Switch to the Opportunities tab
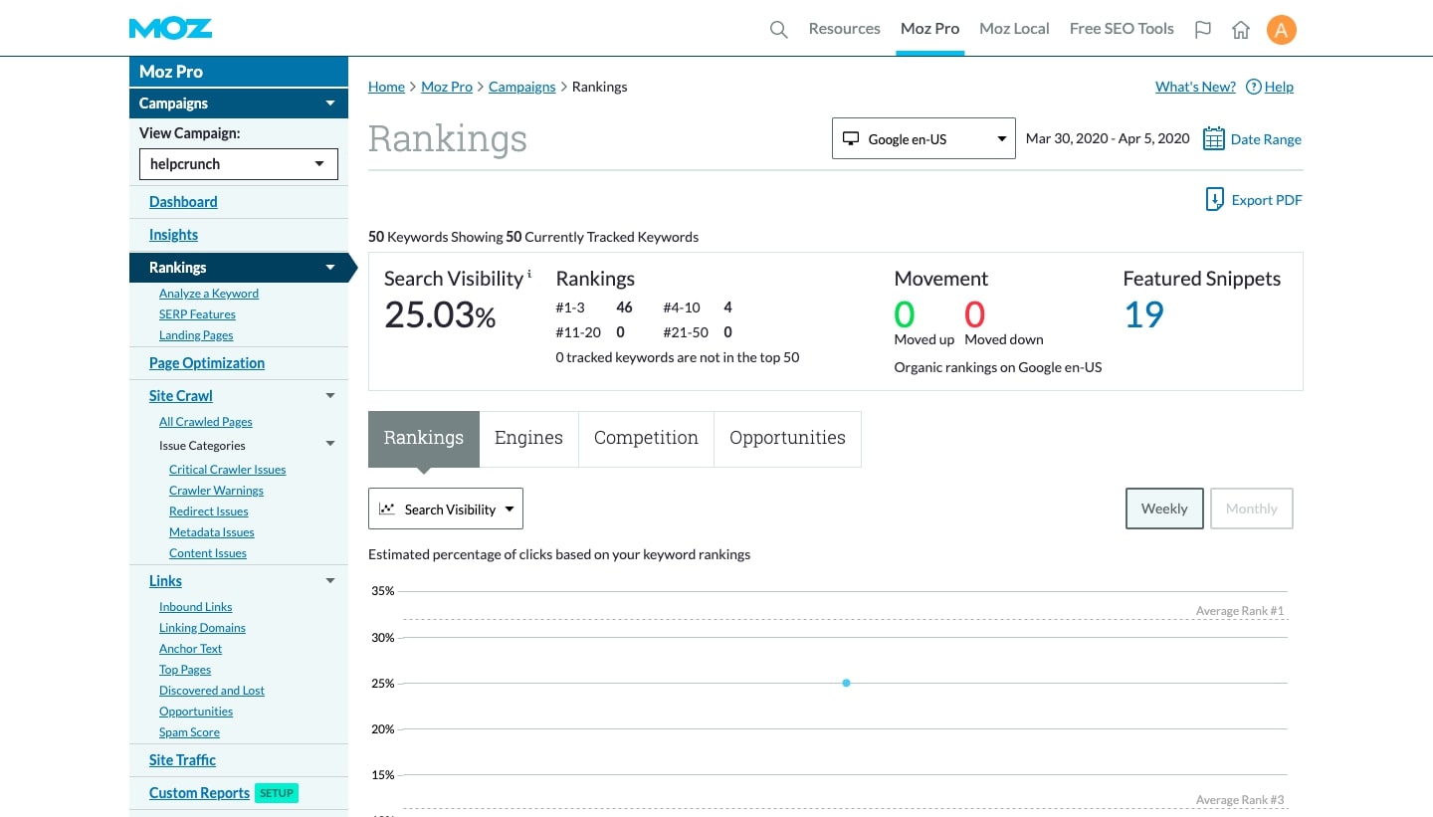Image resolution: width=1433 pixels, height=817 pixels. (787, 439)
